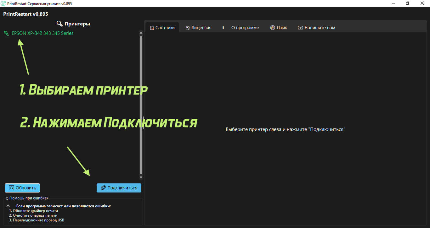
Task: Click the magnifier icon next to Принтеры
Action: (x=59, y=24)
